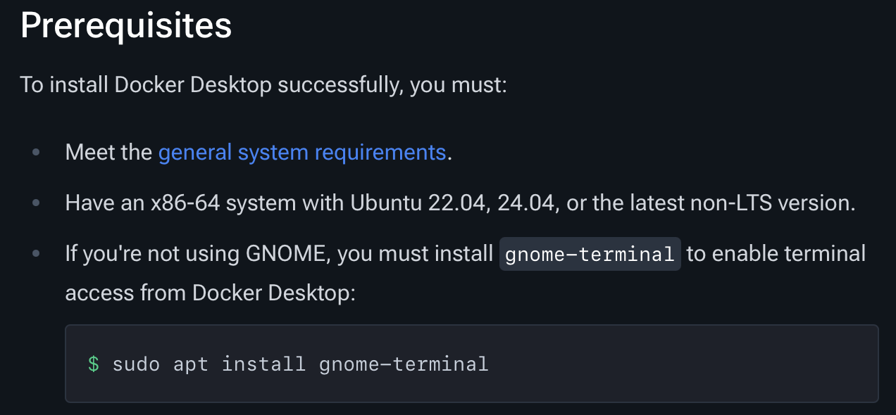Click the green dollar prompt symbol
Image resolution: width=896 pixels, height=415 pixels.
[94, 364]
